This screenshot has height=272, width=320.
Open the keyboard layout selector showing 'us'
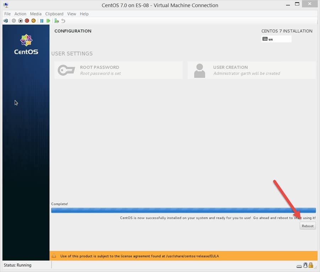pyautogui.click(x=276, y=39)
